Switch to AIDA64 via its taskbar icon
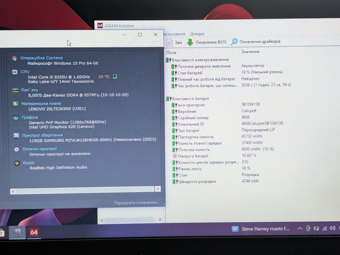 click(34, 232)
